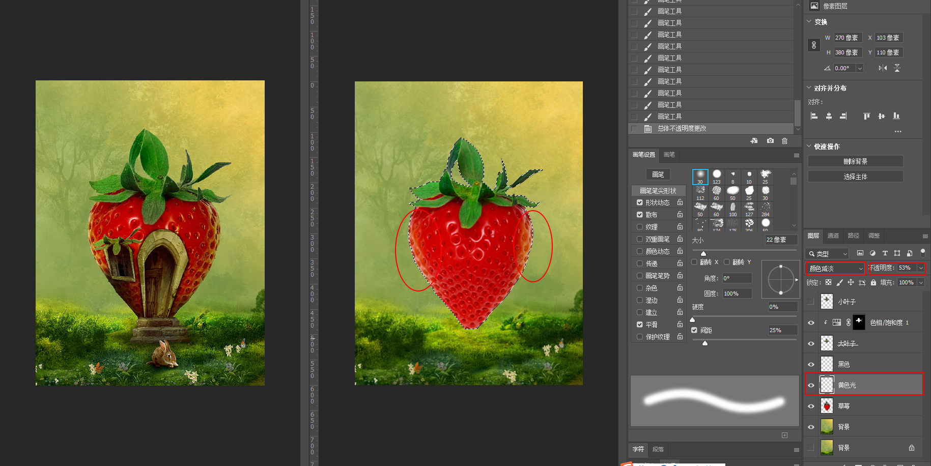Click lock position move icon
931x466 pixels.
(851, 282)
